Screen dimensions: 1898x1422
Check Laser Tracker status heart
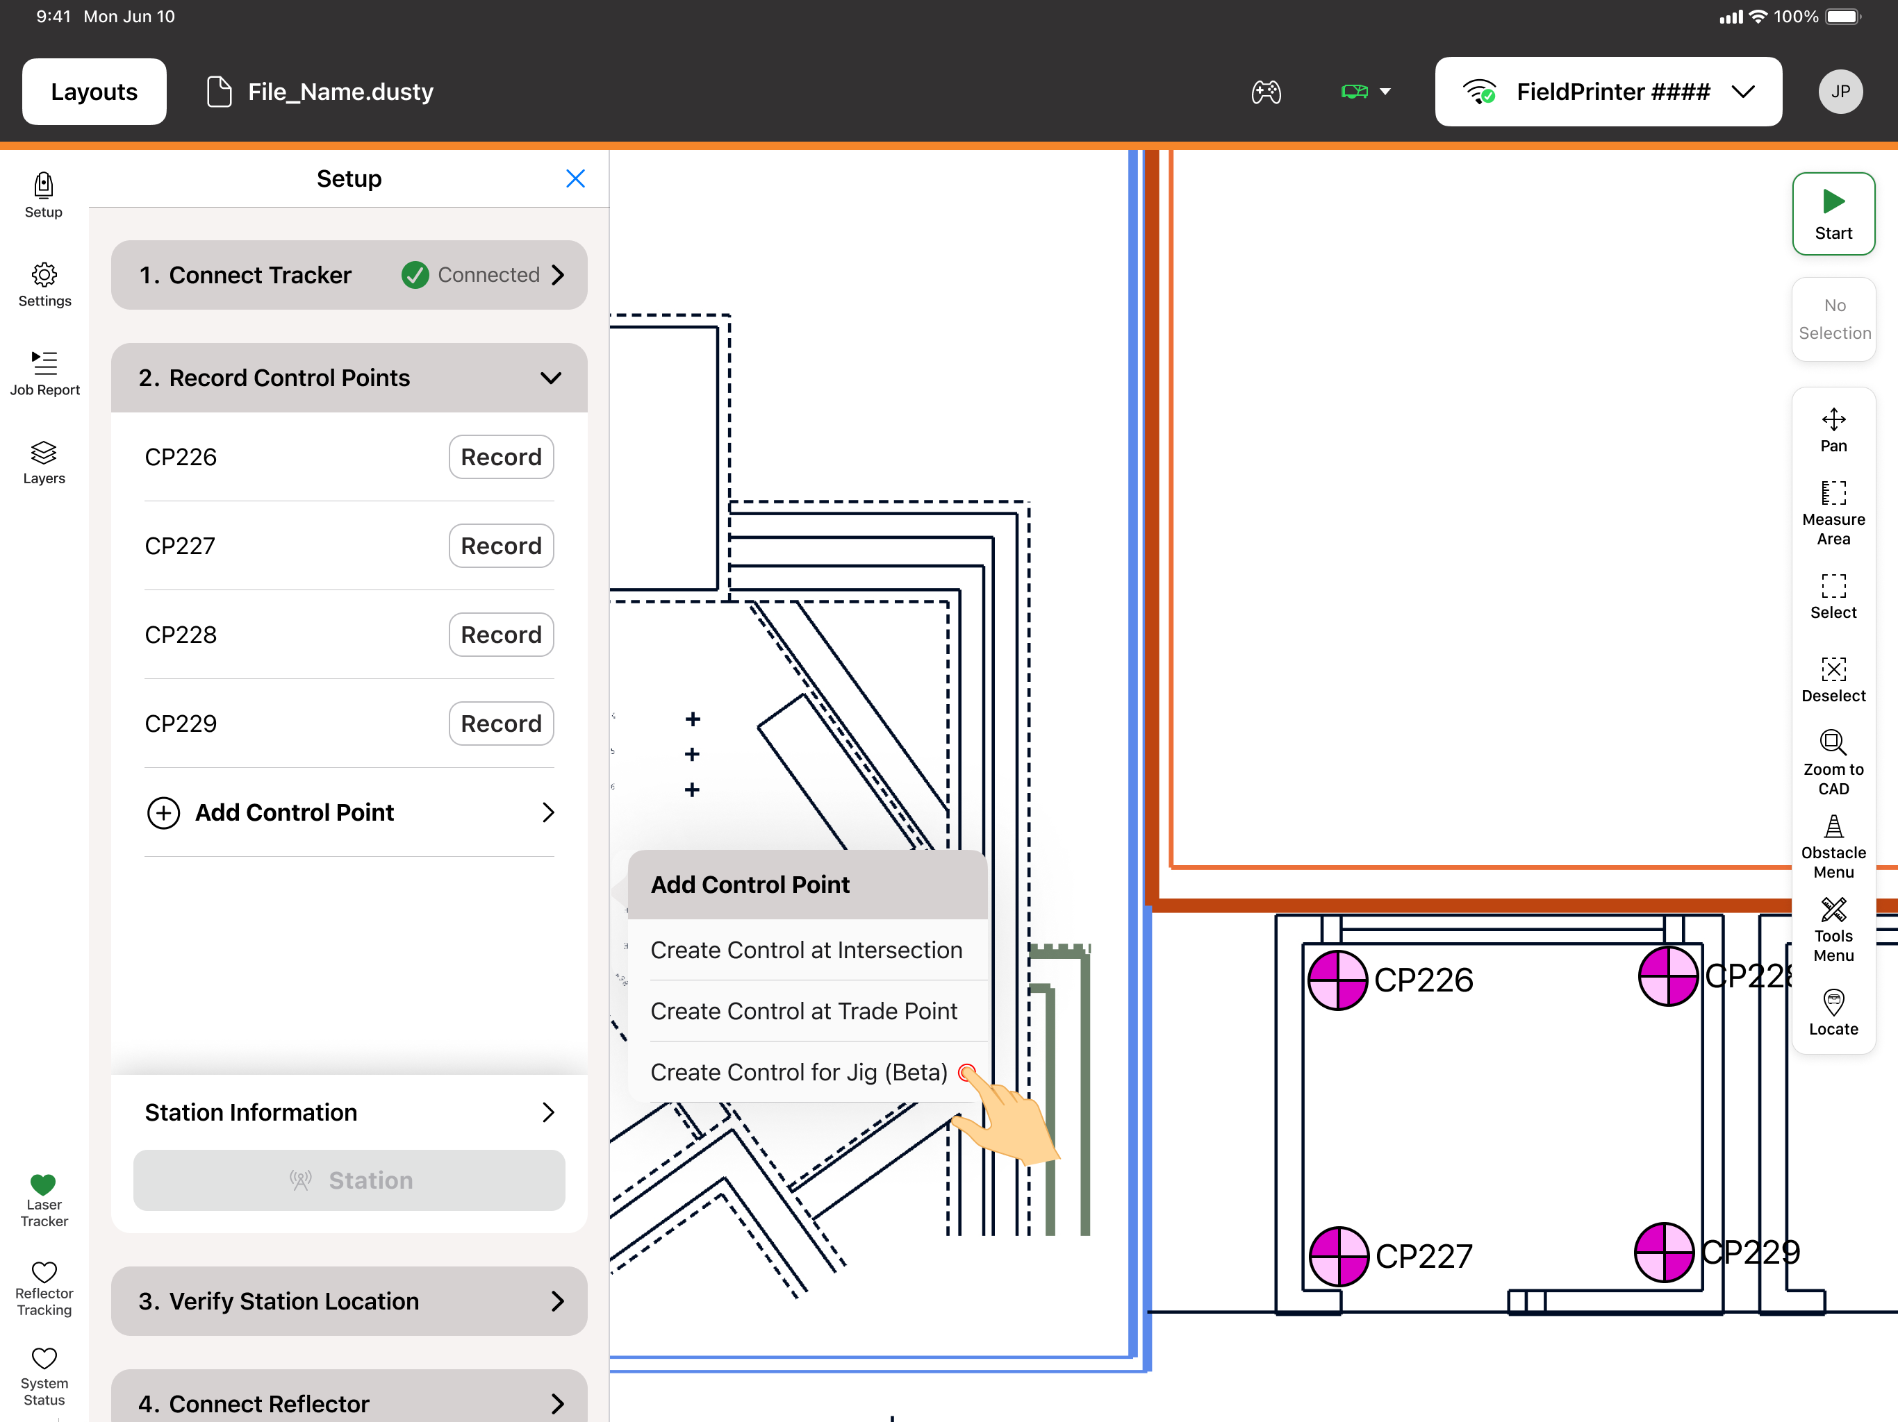[44, 1199]
